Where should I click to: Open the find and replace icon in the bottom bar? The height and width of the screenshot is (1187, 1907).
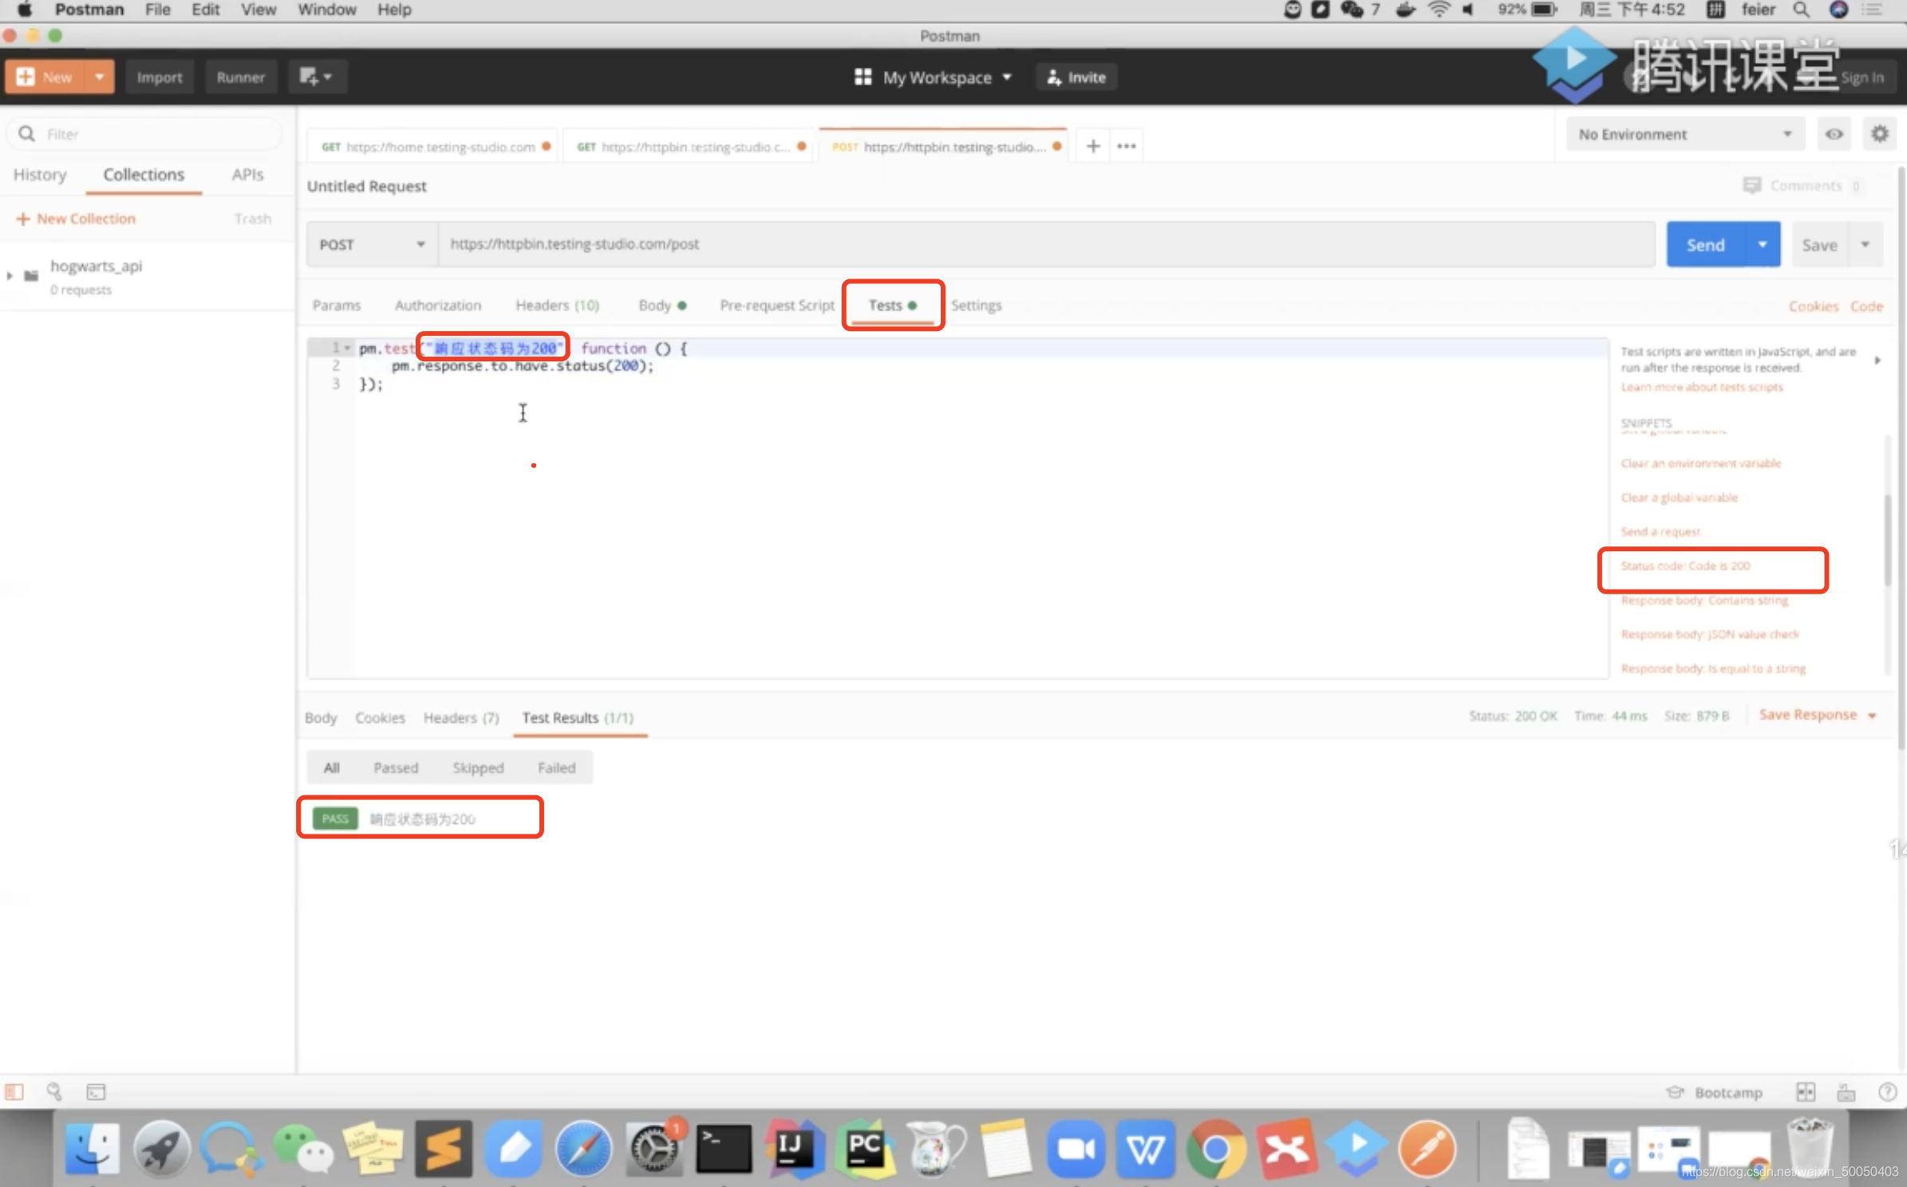pyautogui.click(x=54, y=1091)
